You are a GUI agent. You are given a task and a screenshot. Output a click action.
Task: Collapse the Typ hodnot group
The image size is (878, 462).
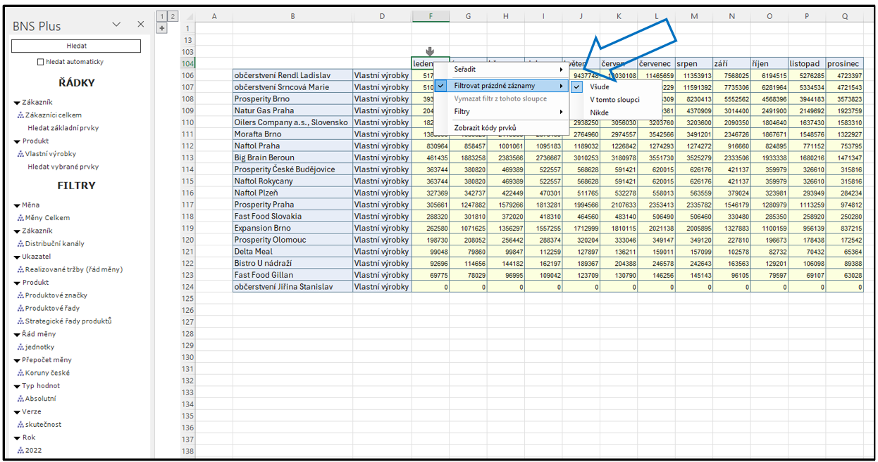click(17, 386)
